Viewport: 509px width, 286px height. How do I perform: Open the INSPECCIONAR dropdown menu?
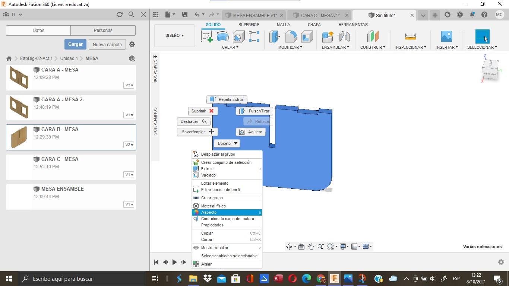[411, 47]
